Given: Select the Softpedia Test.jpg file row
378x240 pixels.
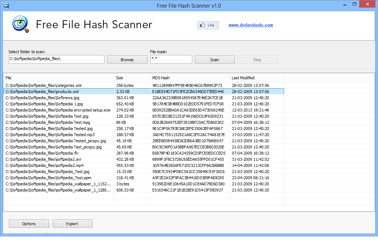Looking at the screenshot, I should (x=144, y=116).
